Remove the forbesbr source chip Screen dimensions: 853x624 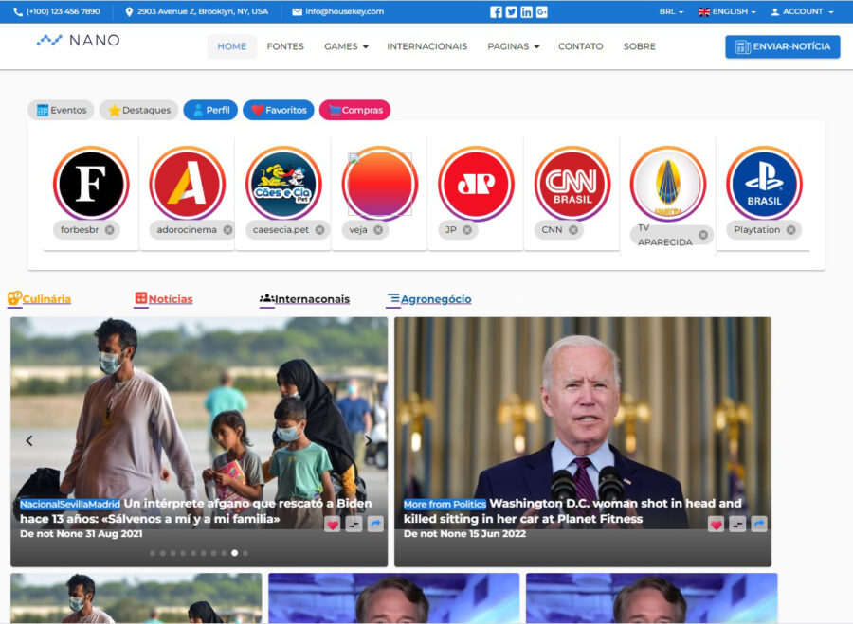pyautogui.click(x=110, y=230)
